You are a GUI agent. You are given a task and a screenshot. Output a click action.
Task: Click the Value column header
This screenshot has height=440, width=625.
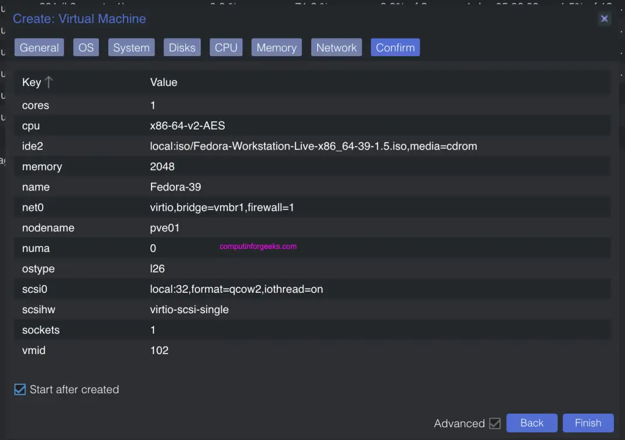coord(163,82)
